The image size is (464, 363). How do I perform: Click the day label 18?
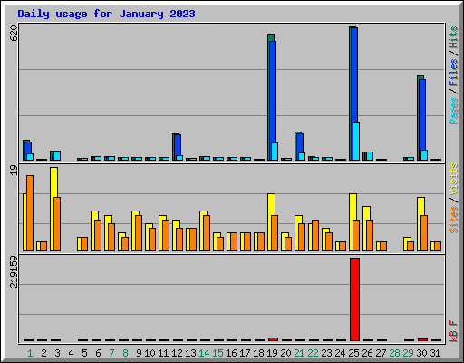click(258, 353)
